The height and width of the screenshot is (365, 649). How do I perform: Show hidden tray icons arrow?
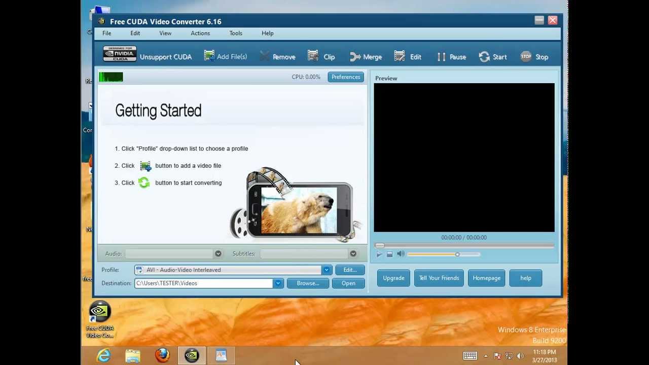[486, 356]
